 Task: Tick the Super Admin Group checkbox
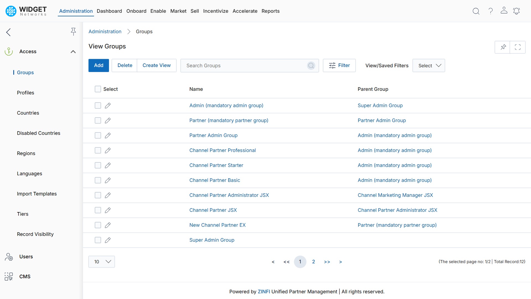coord(98,240)
